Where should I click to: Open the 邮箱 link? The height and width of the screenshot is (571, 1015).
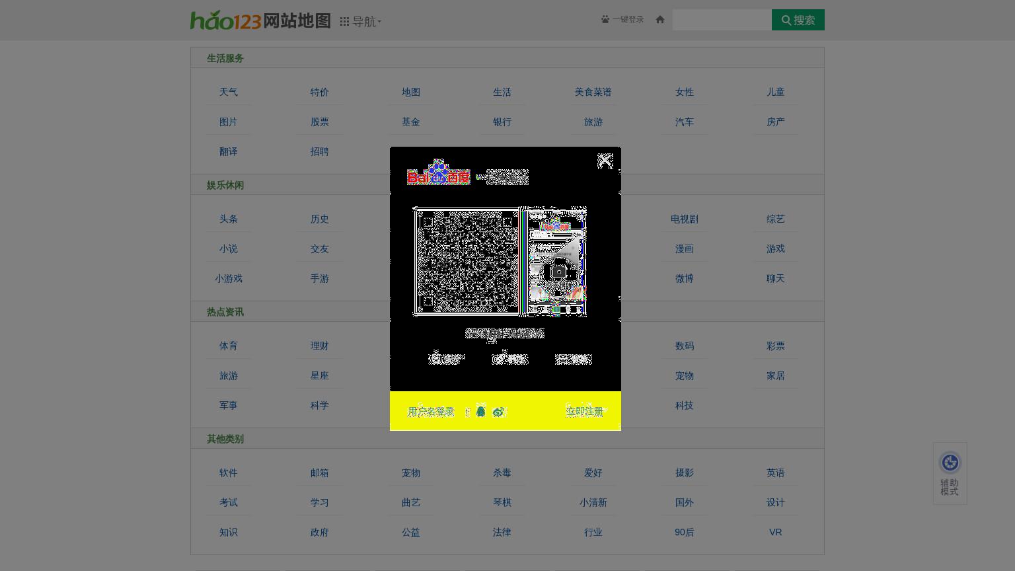pyautogui.click(x=320, y=473)
